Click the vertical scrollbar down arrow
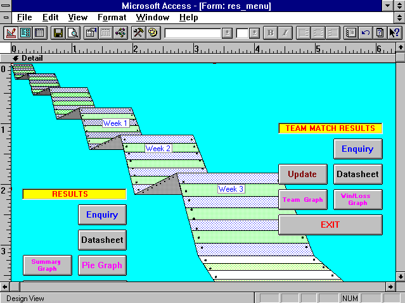 399,276
